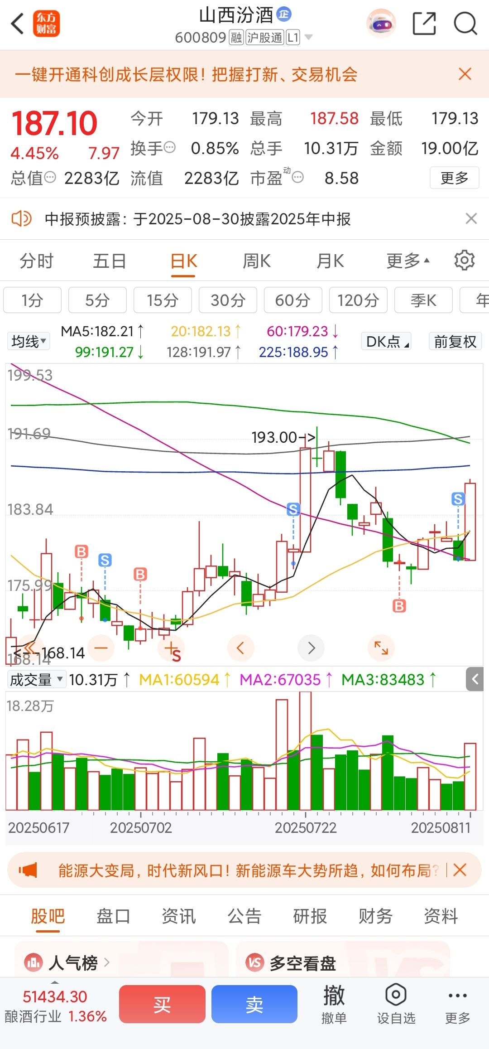This screenshot has width=489, height=1049.
Task: Tap the L1 quote level tag
Action: [x=293, y=37]
